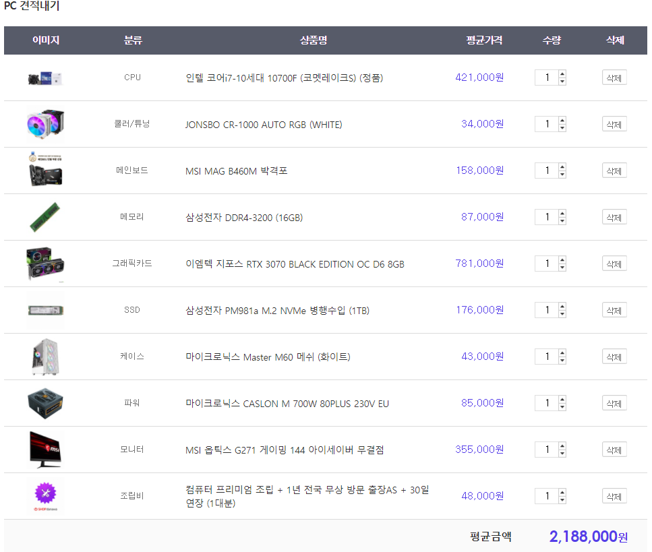The image size is (652, 552).
Task: Remove the CASLON M 700W power item
Action: (x=614, y=403)
